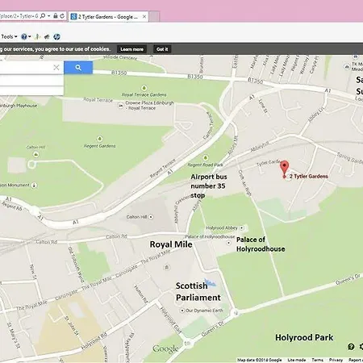Open the Tools dropdown menu
The height and width of the screenshot is (363, 363).
9,36
